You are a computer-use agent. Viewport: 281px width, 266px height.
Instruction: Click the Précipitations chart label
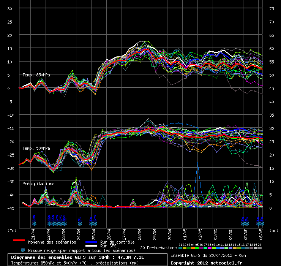(38, 184)
